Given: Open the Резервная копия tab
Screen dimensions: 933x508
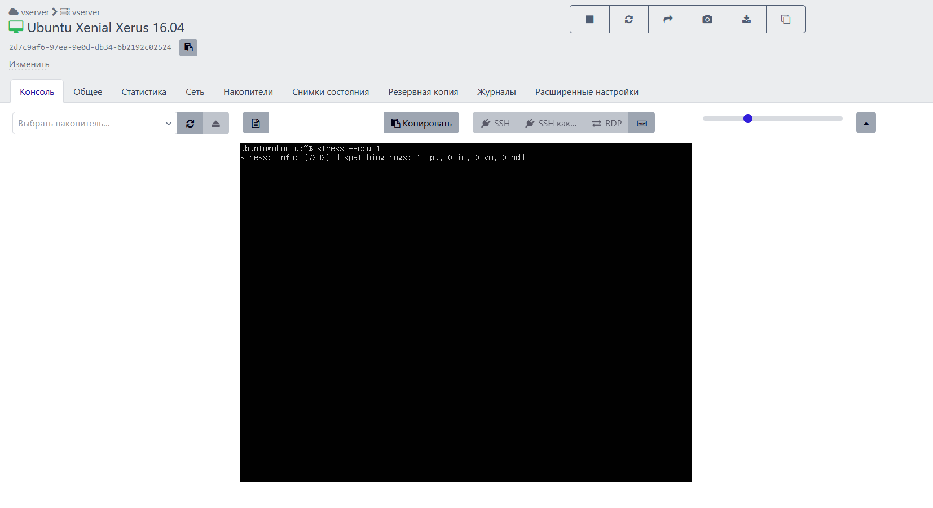Looking at the screenshot, I should click(423, 91).
